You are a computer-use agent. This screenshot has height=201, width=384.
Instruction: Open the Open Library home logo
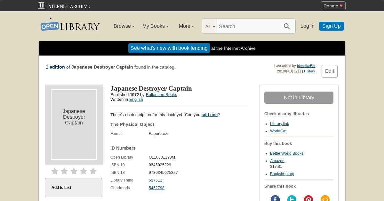tap(70, 25)
